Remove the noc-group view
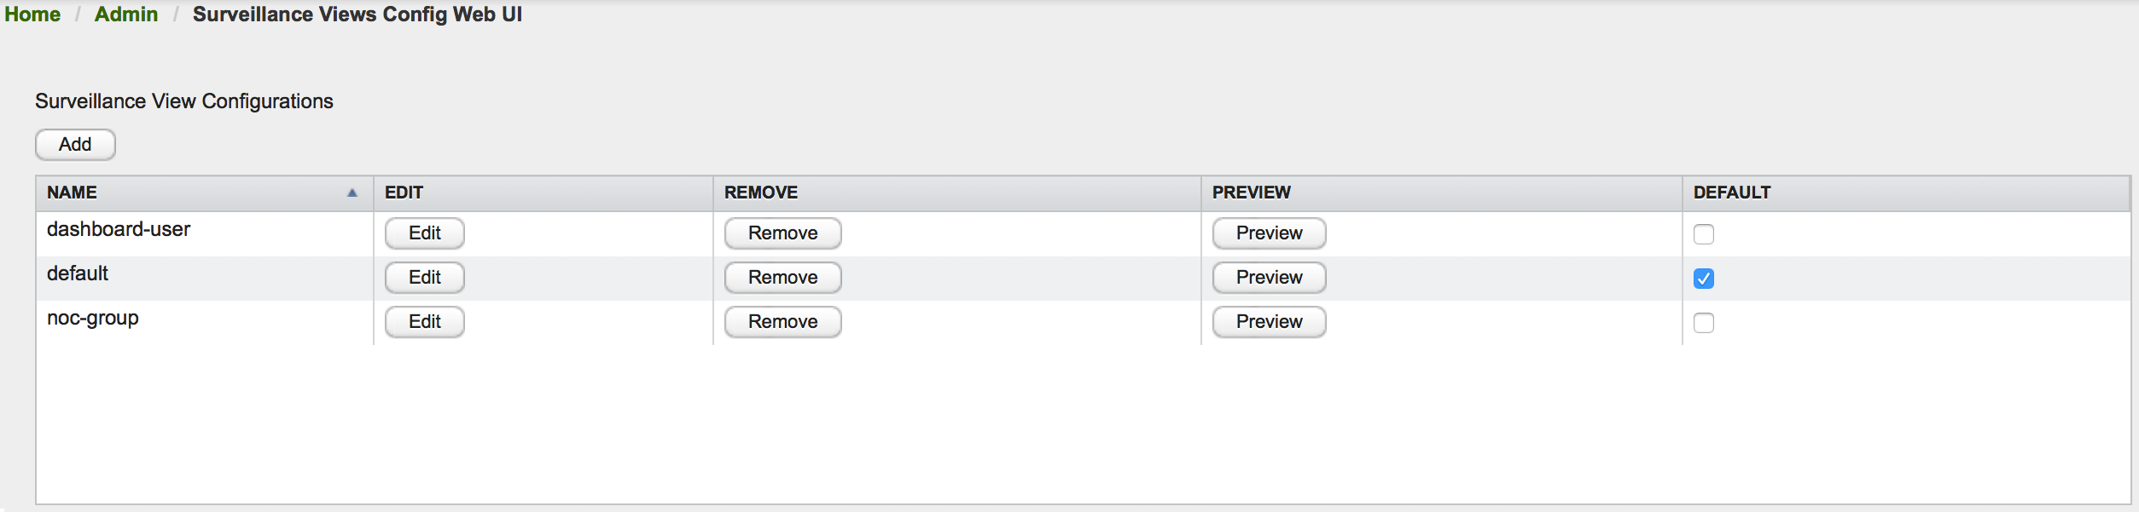Screen dimensions: 2139x512 click(x=782, y=321)
